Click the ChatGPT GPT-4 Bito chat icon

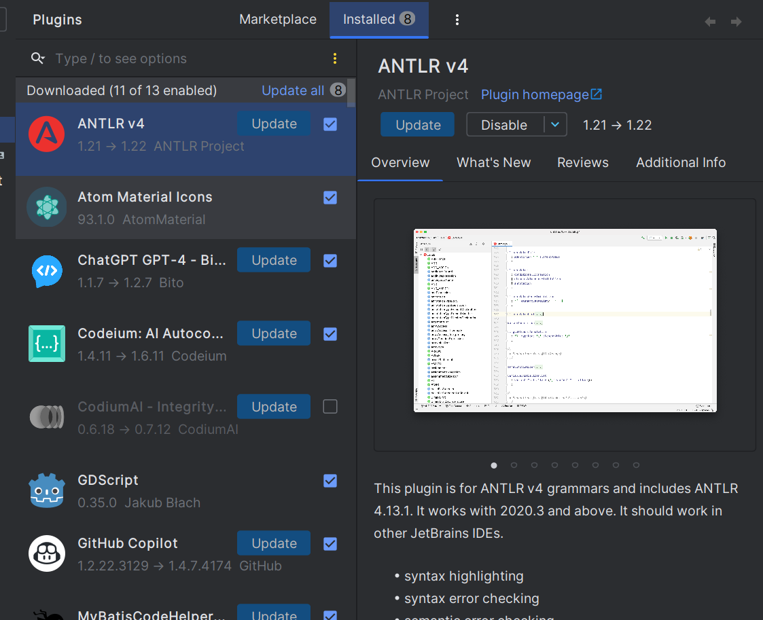pyautogui.click(x=47, y=272)
